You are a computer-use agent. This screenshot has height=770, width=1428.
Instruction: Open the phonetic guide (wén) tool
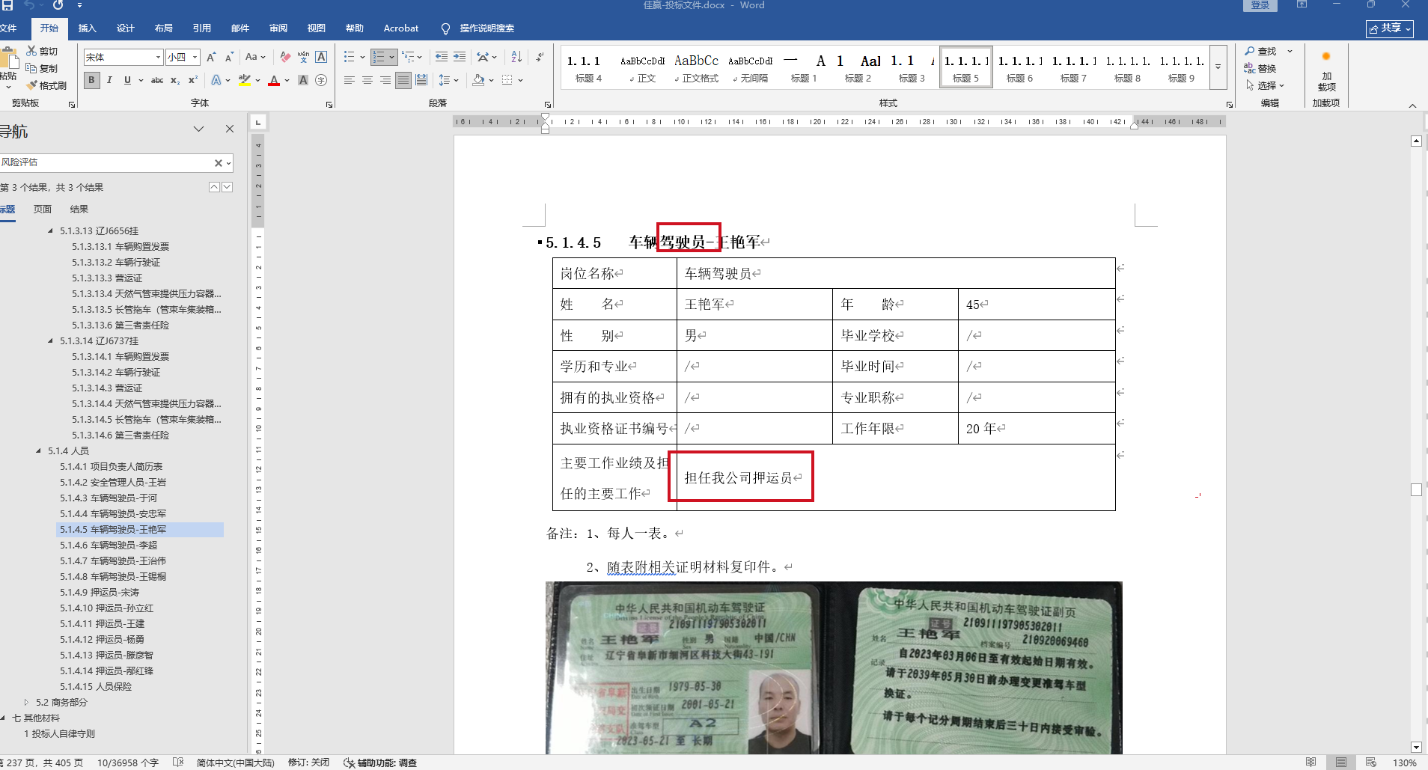tap(303, 57)
